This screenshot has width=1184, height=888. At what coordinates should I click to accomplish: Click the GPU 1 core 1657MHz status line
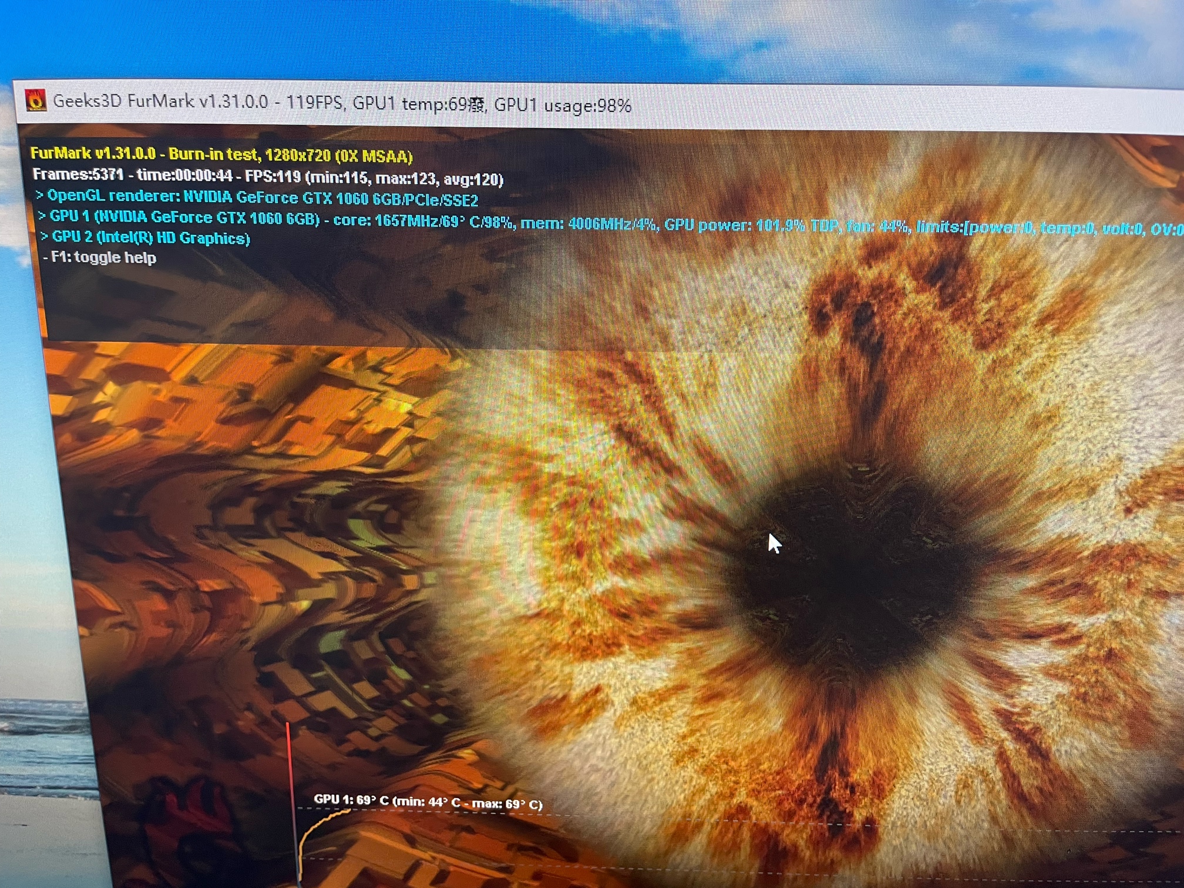(x=610, y=223)
